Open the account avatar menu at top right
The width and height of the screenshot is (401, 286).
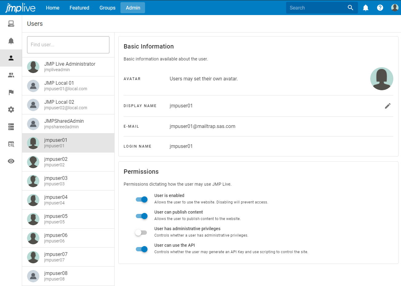(x=395, y=8)
